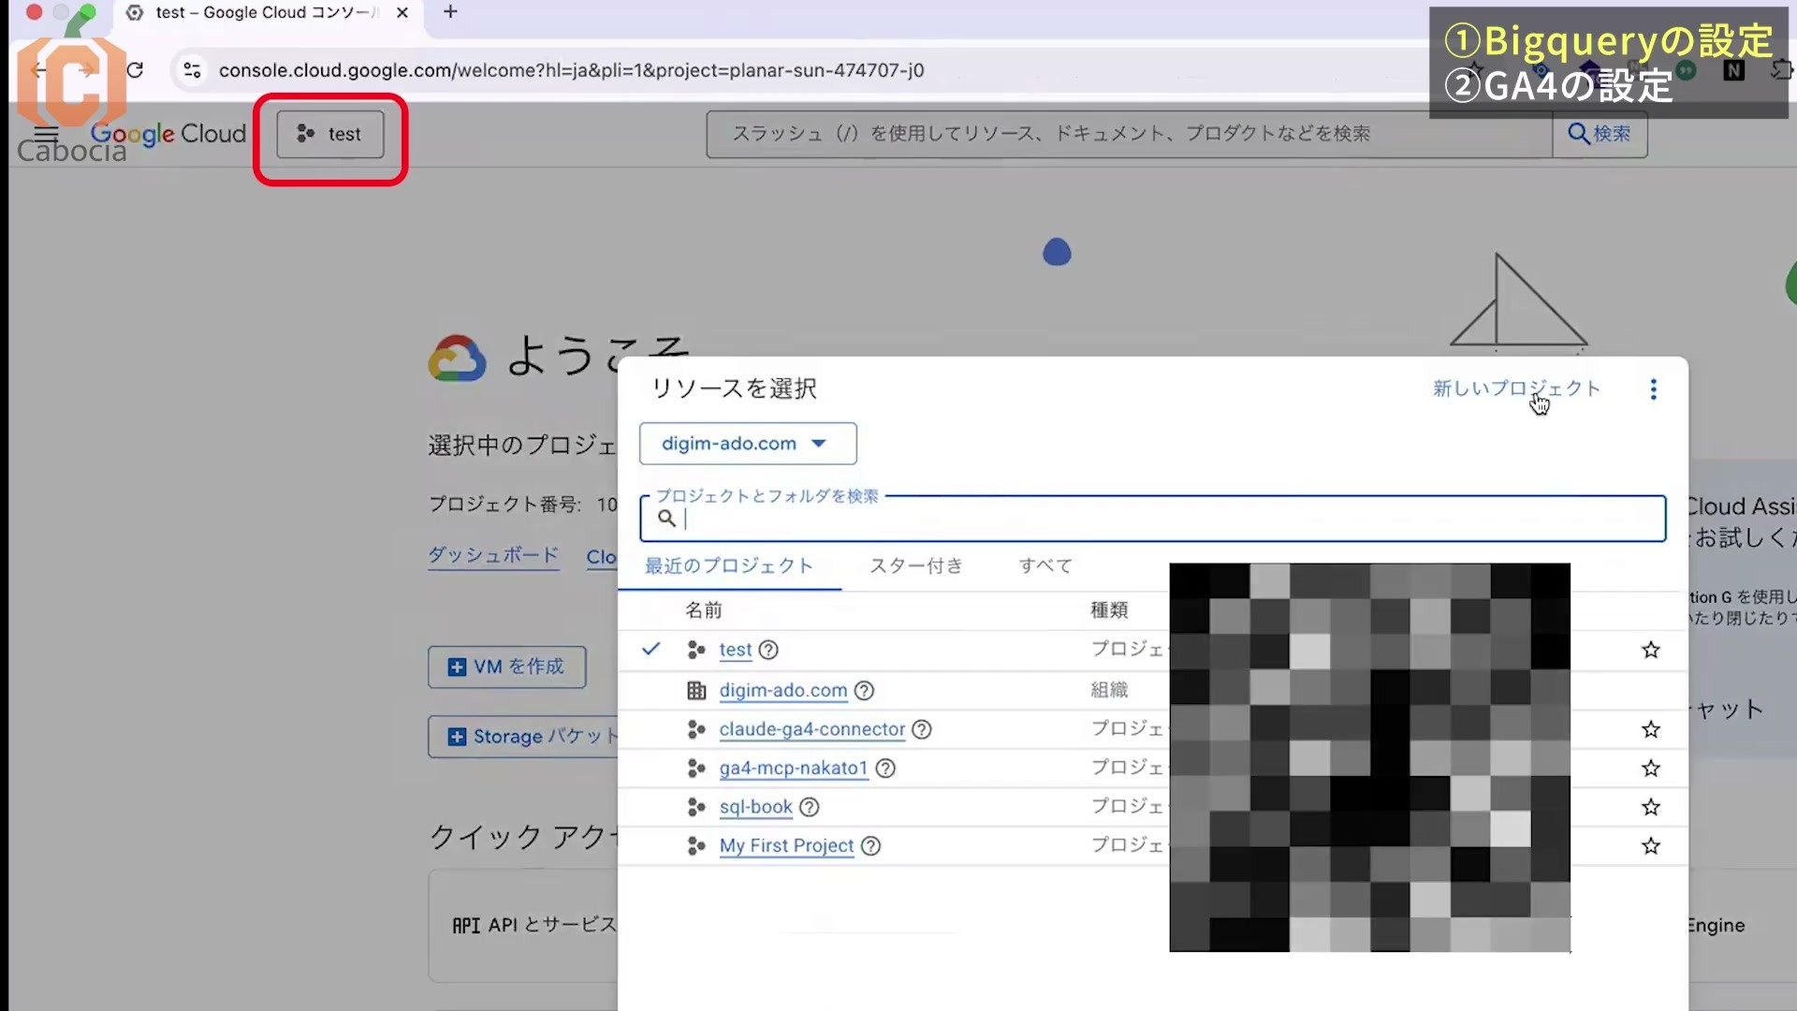Click the 種類 column header
The image size is (1797, 1011).
click(1109, 610)
